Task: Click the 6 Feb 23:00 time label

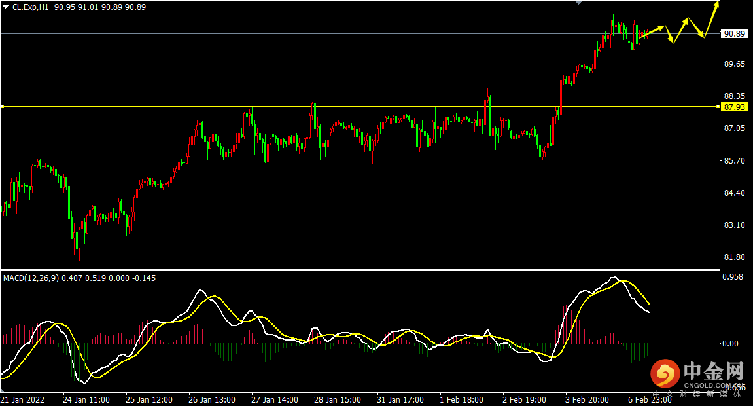Action: pos(650,399)
